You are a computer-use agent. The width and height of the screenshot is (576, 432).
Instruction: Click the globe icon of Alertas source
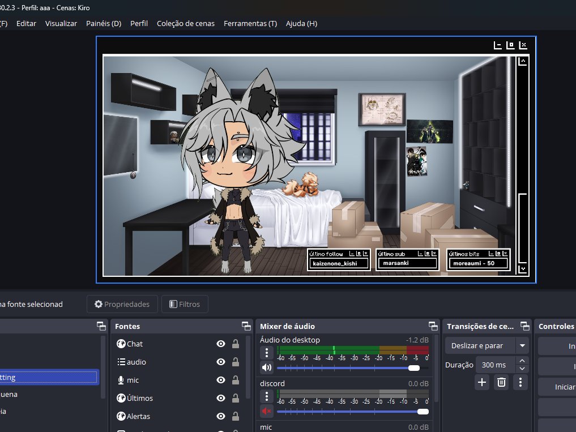click(121, 416)
